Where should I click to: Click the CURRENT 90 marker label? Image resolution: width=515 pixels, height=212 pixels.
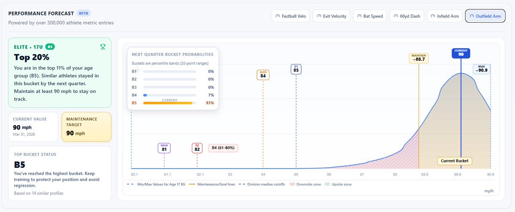click(x=461, y=53)
